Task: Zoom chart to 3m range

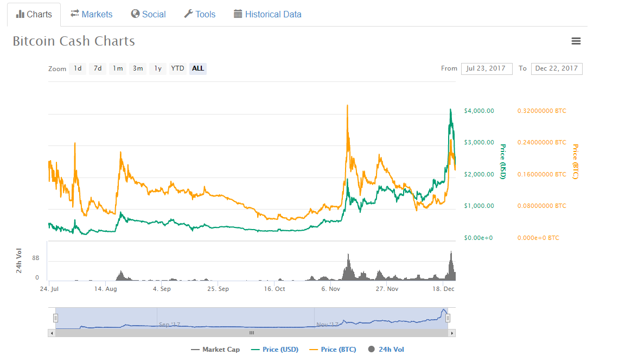Action: (138, 68)
